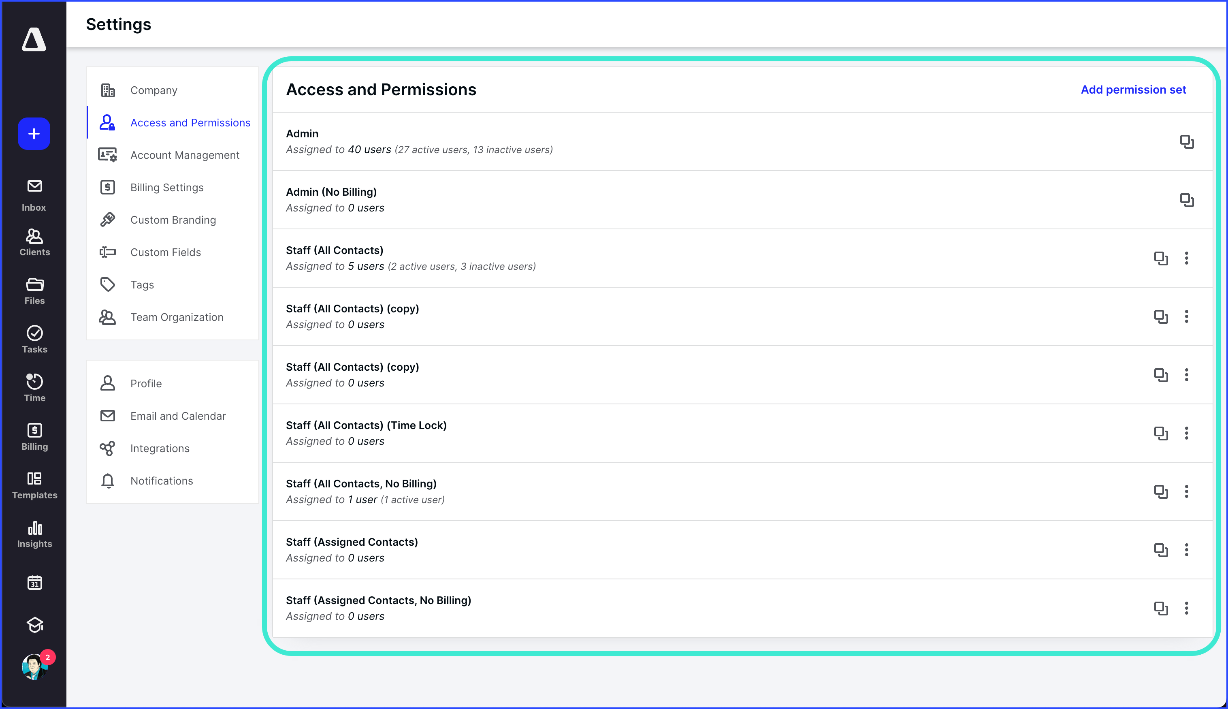Duplicate the Admin permission set
Screen dimensions: 1228x709
click(x=1187, y=142)
